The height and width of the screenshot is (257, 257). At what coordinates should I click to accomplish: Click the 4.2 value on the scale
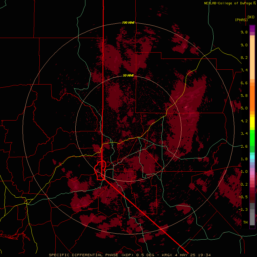(x=244, y=121)
